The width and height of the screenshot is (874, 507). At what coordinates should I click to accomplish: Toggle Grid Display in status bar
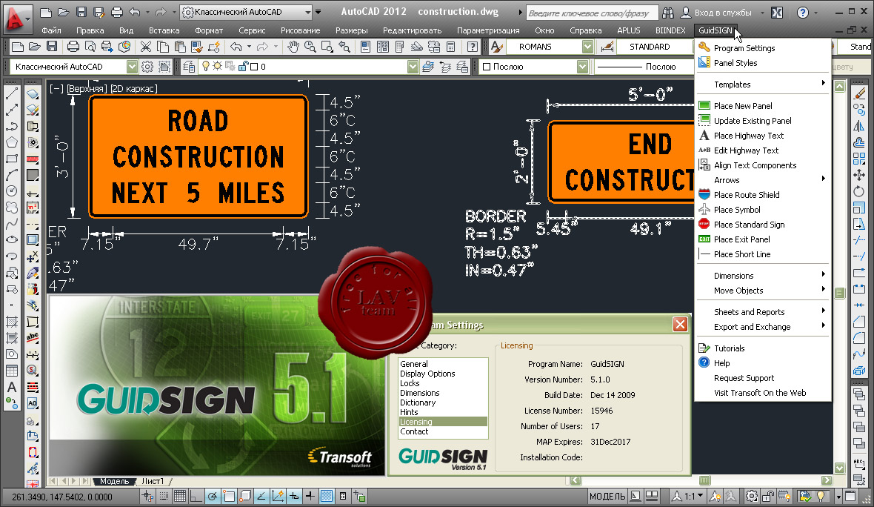179,496
